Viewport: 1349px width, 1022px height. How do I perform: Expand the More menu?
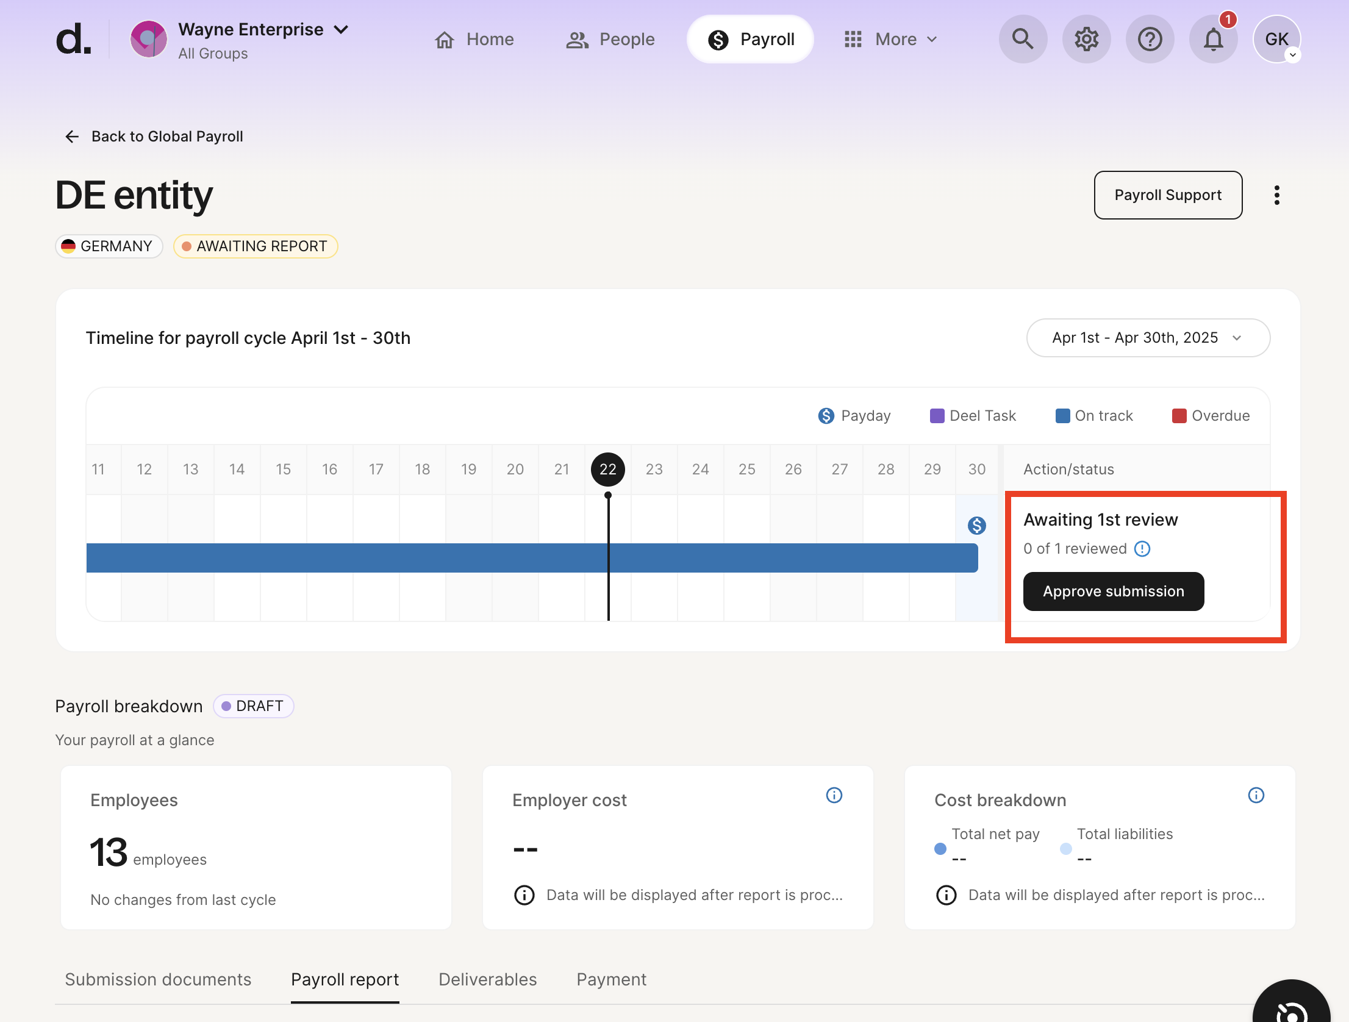click(x=890, y=39)
